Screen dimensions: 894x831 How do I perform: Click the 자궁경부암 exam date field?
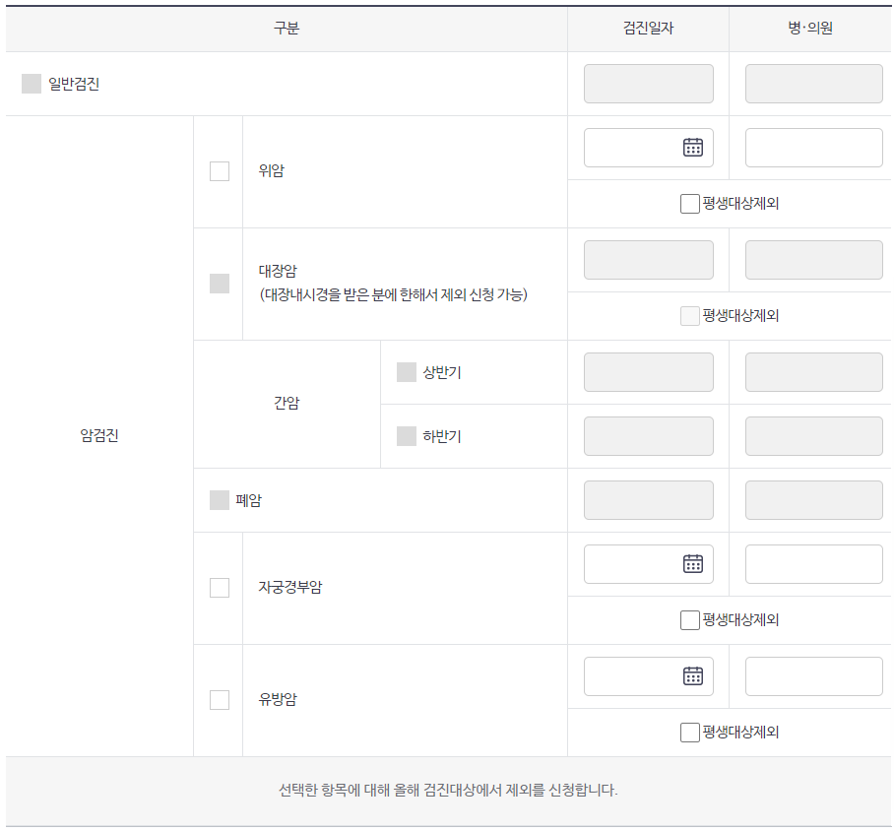[x=649, y=564]
